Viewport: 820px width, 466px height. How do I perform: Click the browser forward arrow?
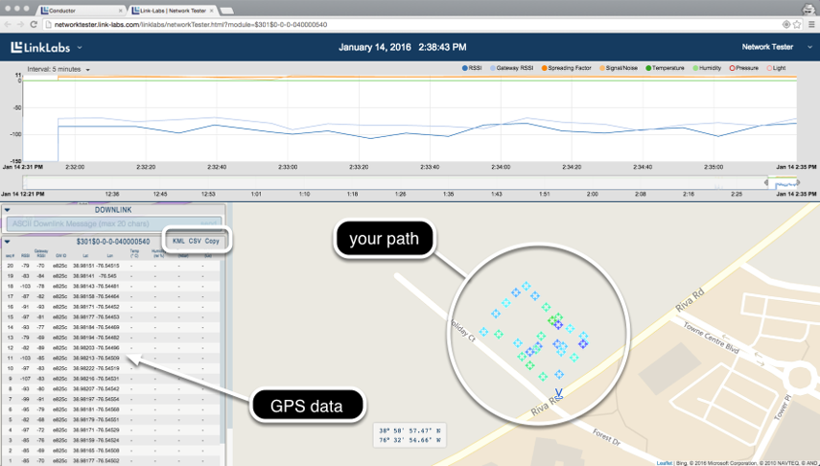[x=21, y=23]
